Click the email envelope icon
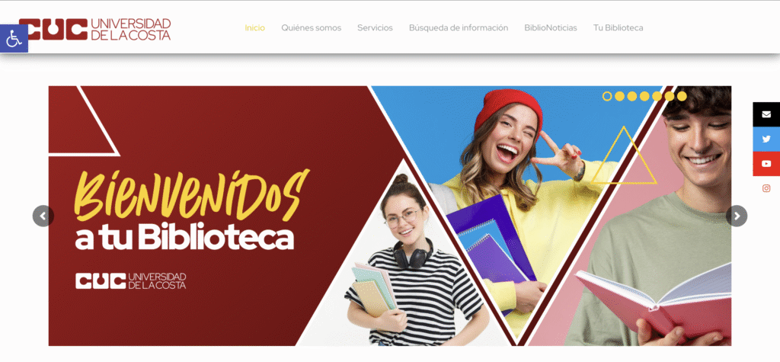The image size is (780, 362). pyautogui.click(x=766, y=114)
